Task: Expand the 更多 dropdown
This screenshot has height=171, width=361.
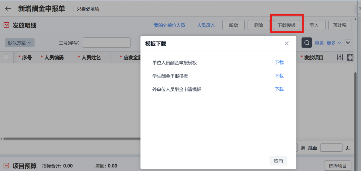Action: (334, 43)
